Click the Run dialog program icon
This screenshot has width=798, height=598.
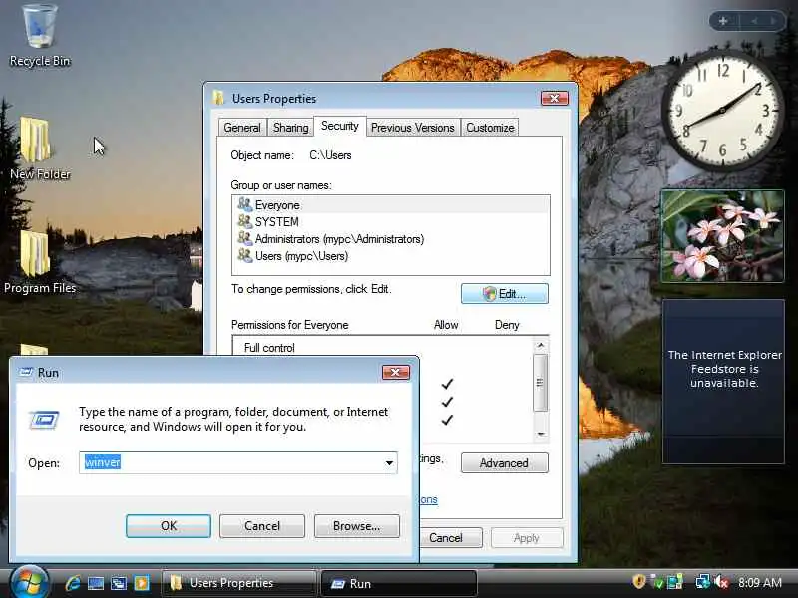(x=44, y=420)
